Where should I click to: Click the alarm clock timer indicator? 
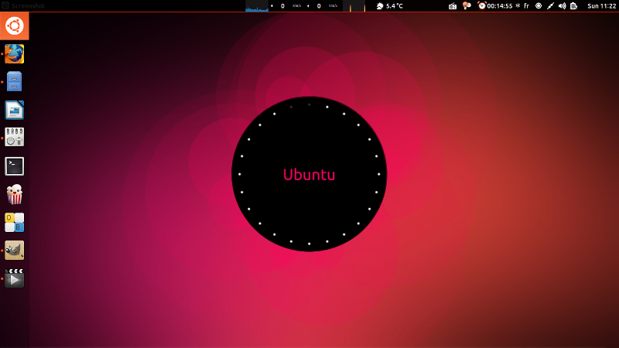click(481, 5)
